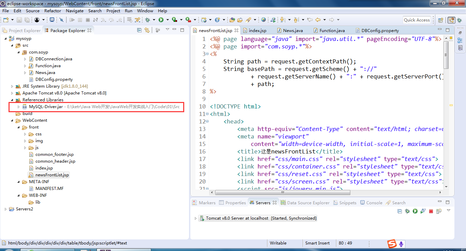
Task: Close the newsFrontList.jsp editor tab
Action: pyautogui.click(x=236, y=30)
